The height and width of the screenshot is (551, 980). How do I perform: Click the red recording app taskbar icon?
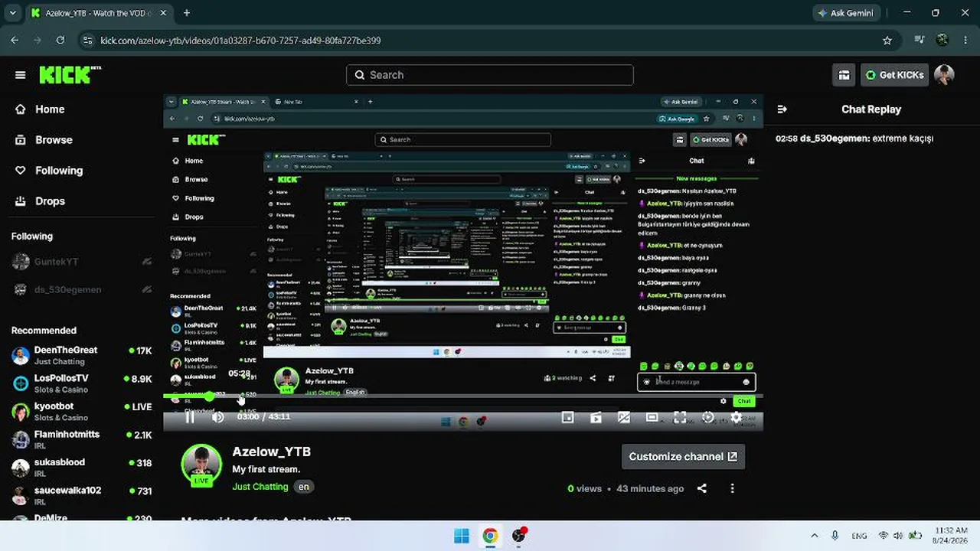pos(519,536)
